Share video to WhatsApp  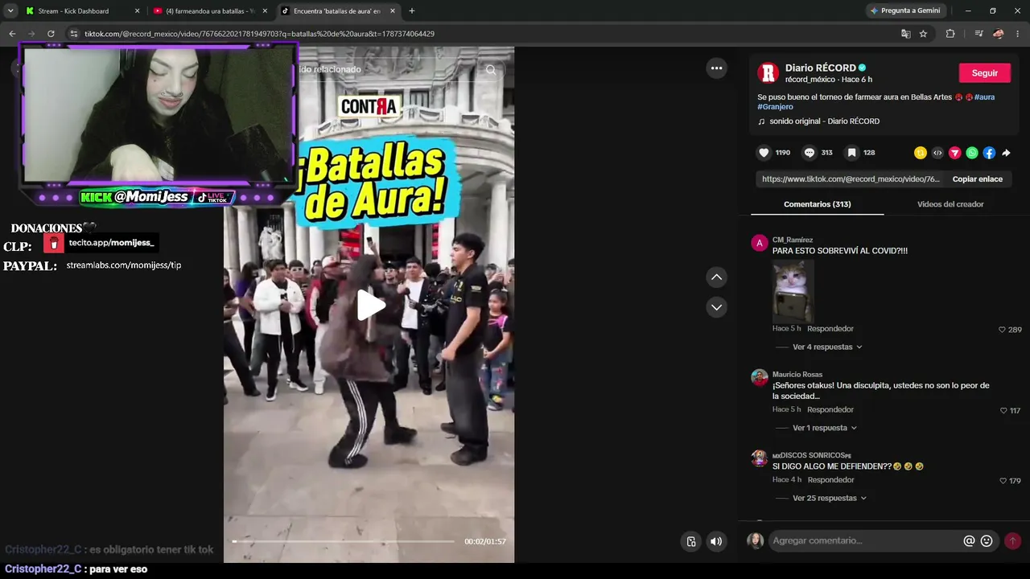coord(972,153)
